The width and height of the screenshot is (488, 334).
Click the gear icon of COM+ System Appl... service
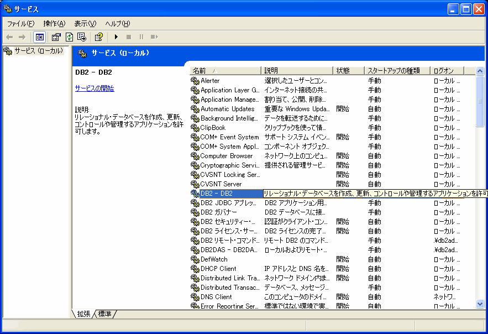[195, 147]
